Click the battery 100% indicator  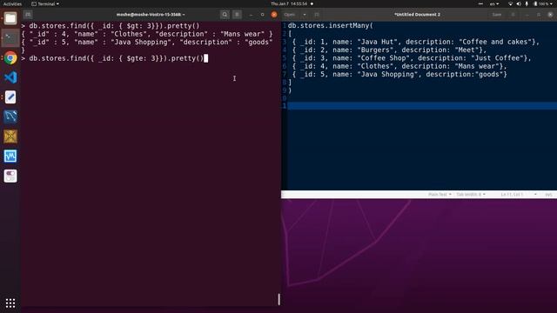541,3
